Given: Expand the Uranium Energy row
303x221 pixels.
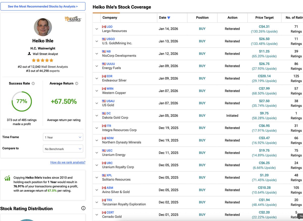Looking at the screenshot, I should [x=97, y=153].
